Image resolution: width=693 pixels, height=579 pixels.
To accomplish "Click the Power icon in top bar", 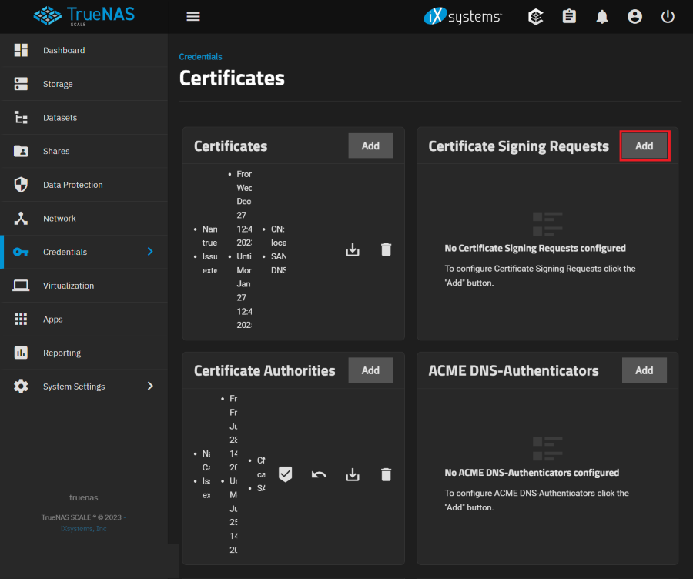I will tap(668, 17).
